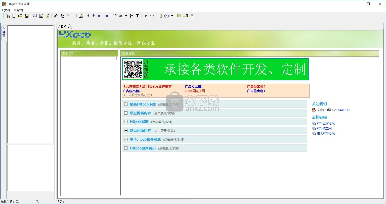Click the undo arrow icon
386x204 pixels.
pos(100,16)
